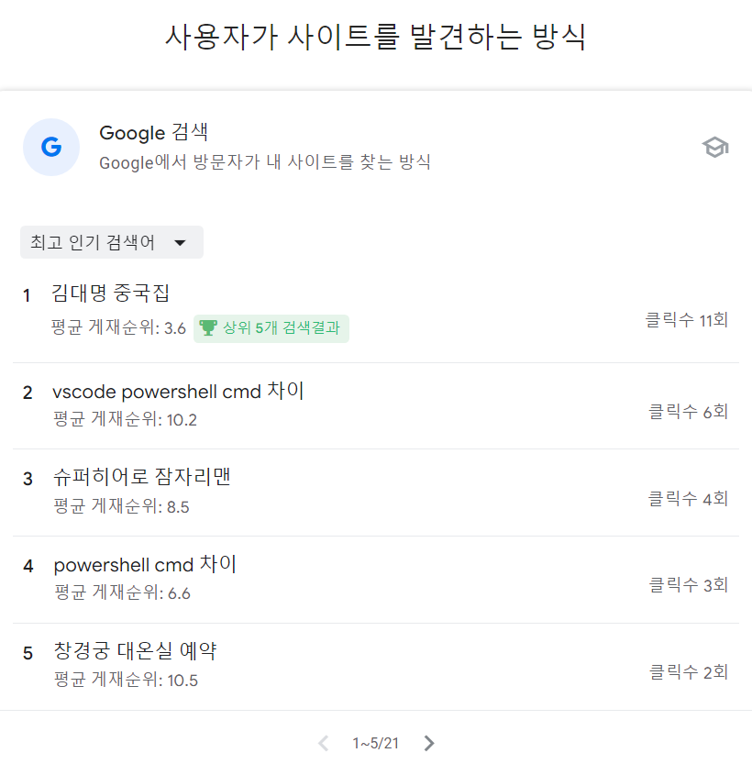Viewport: 752px width, 775px height.
Task: Click the Google 검색 card heading
Action: tap(154, 132)
